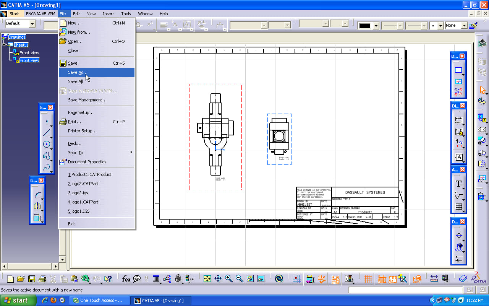The image size is (489, 306).
Task: Click the Pan tool icon
Action: tap(218, 279)
